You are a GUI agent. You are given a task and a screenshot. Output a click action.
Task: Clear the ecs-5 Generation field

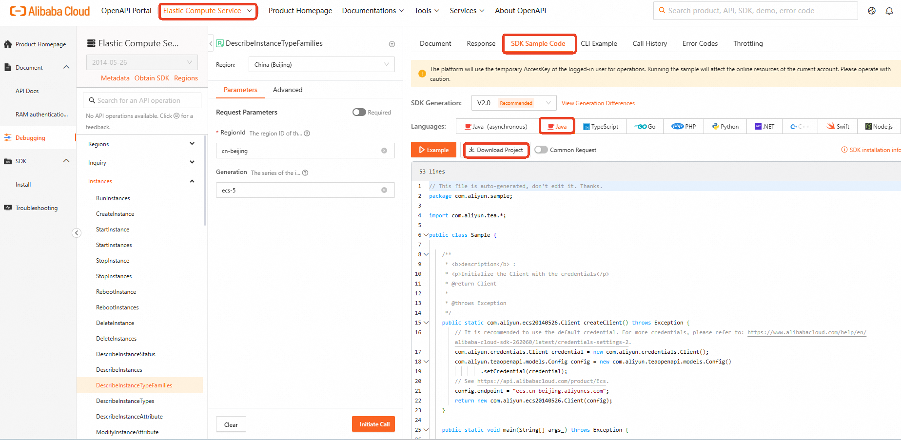pyautogui.click(x=384, y=190)
